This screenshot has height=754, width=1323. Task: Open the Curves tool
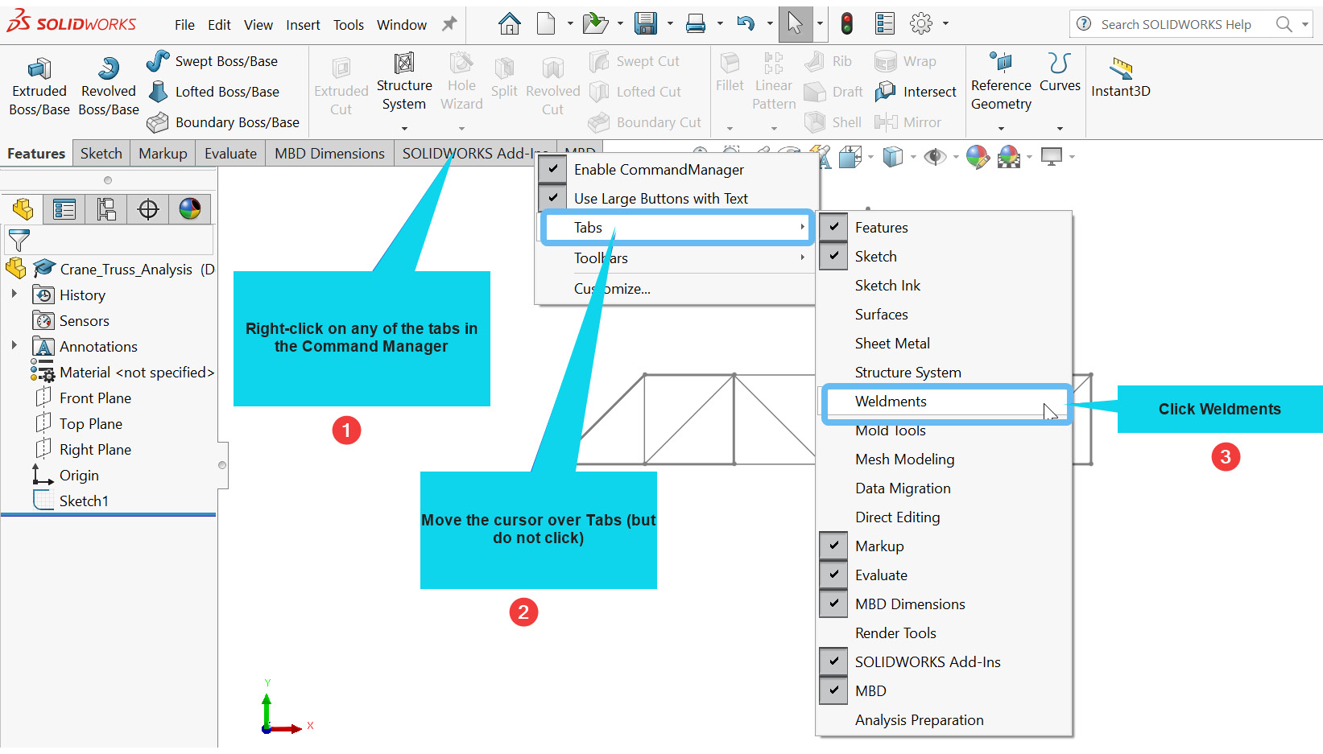1060,74
